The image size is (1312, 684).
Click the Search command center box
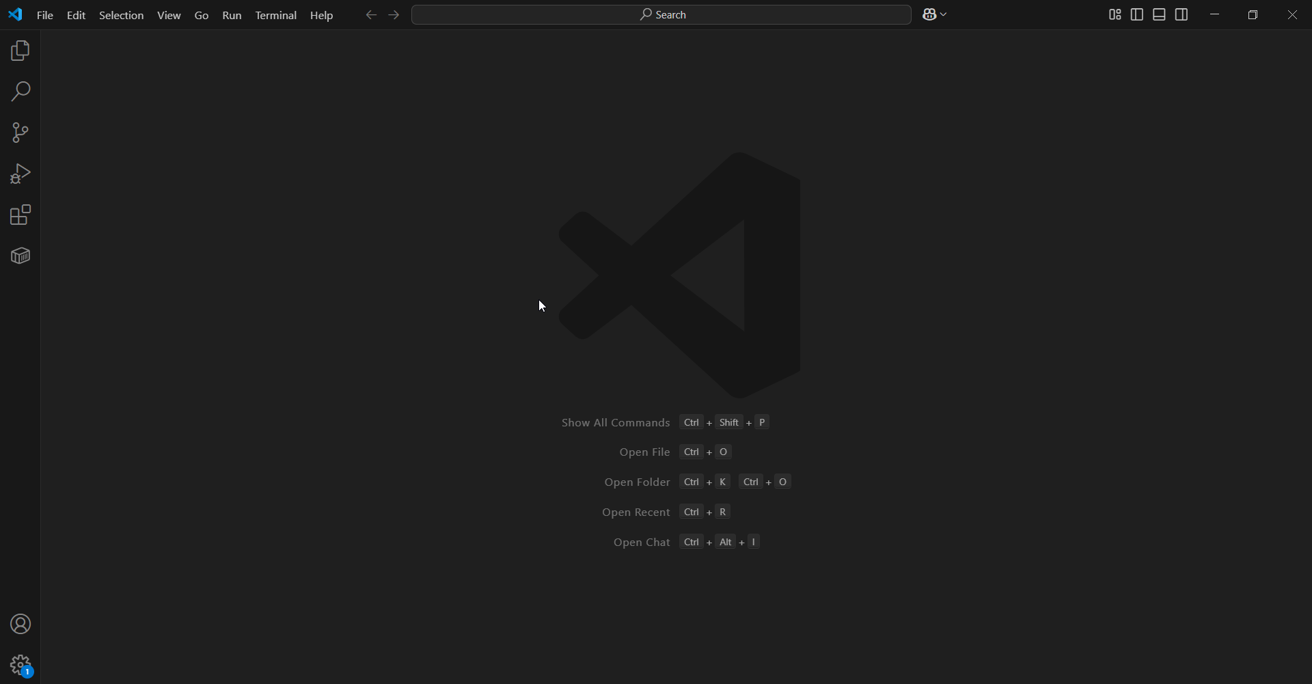(661, 15)
